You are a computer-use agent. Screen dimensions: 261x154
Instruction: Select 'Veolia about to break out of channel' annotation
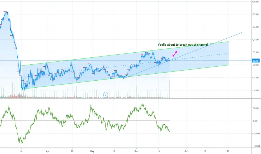(x=183, y=45)
